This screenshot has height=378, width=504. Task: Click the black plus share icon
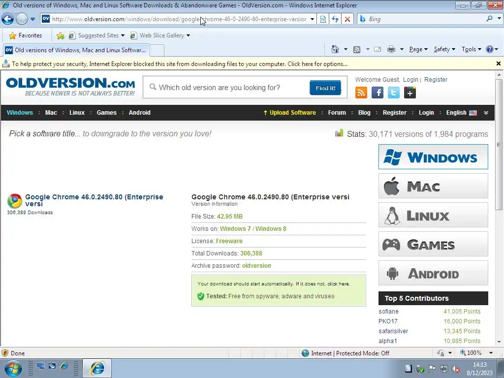(410, 93)
